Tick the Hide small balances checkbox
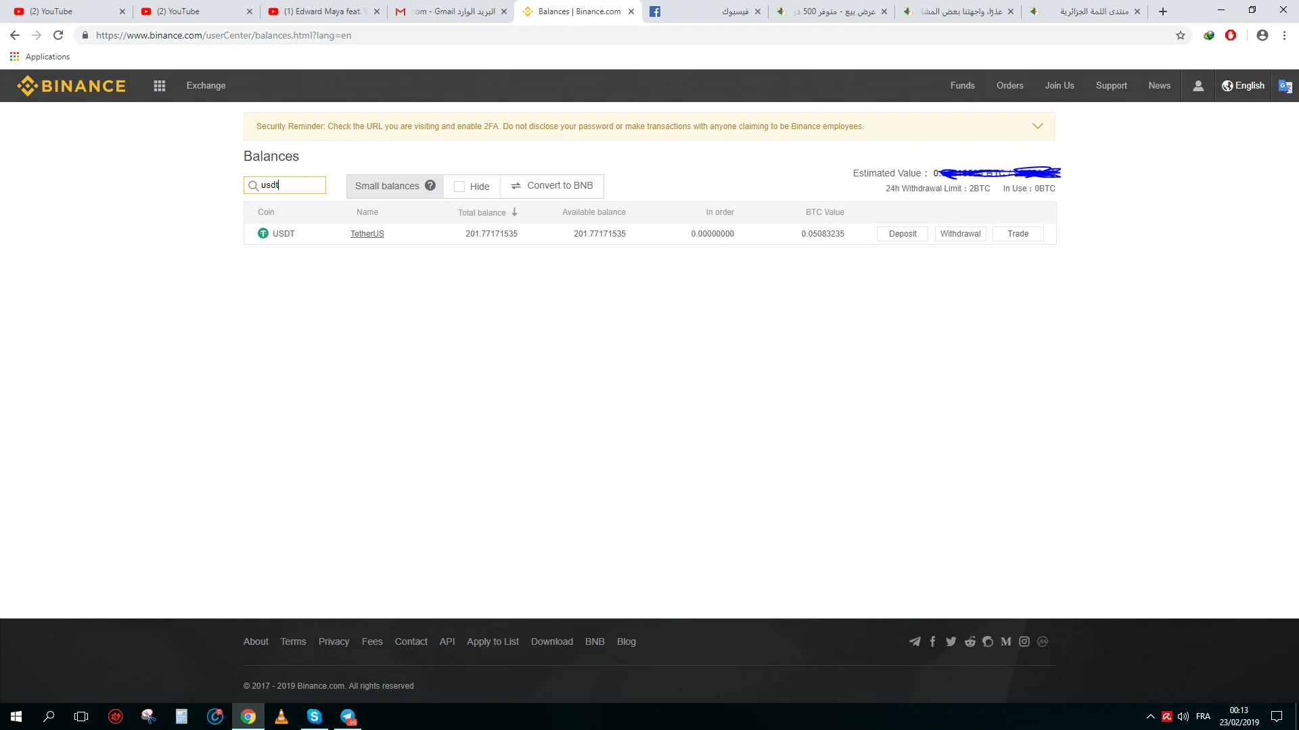This screenshot has width=1299, height=730. coord(459,187)
